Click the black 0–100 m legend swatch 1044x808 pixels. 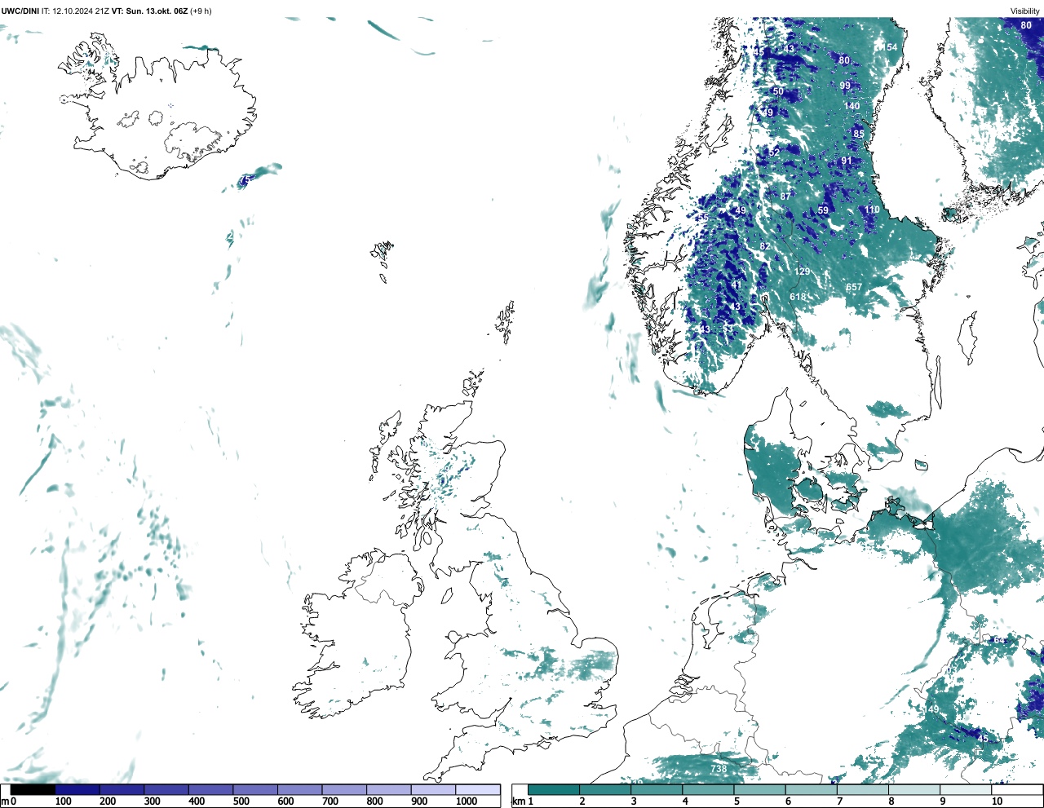click(33, 789)
